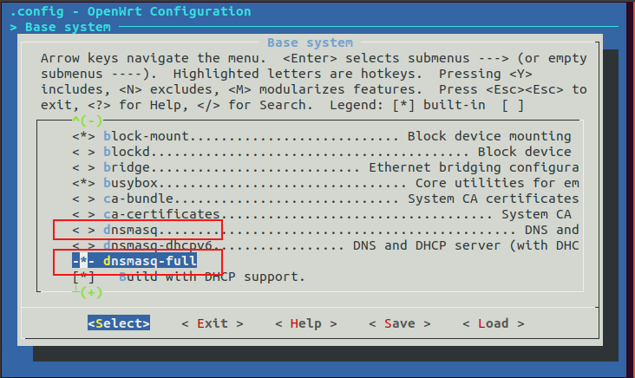Toggle the busybox package selection marker
This screenshot has height=378, width=635.
coord(83,183)
